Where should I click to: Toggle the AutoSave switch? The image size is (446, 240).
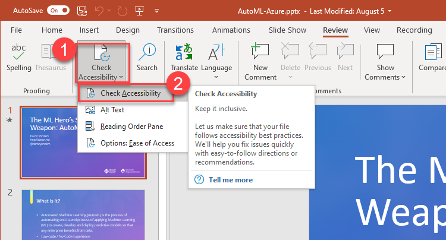click(58, 11)
